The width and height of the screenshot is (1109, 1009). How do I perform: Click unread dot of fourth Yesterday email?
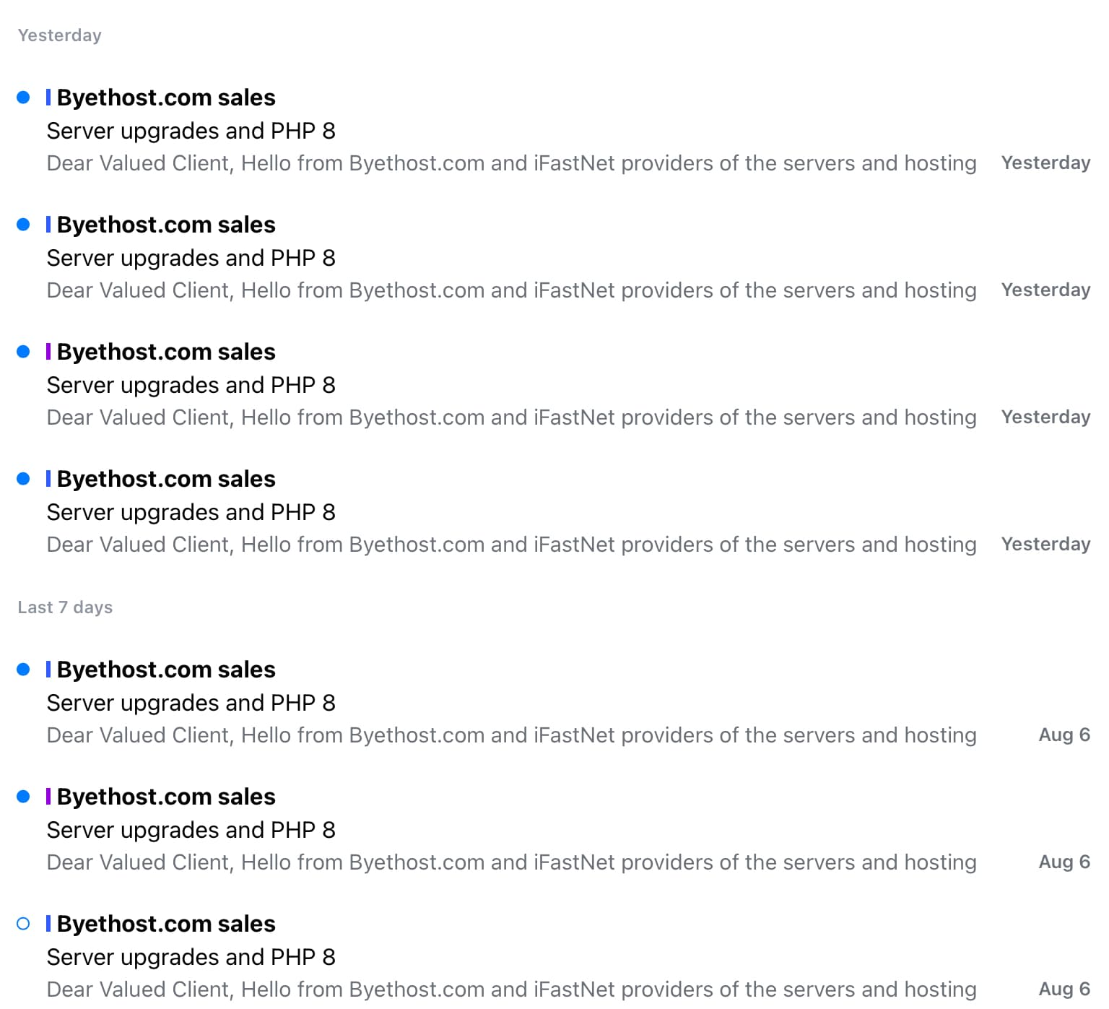(23, 479)
